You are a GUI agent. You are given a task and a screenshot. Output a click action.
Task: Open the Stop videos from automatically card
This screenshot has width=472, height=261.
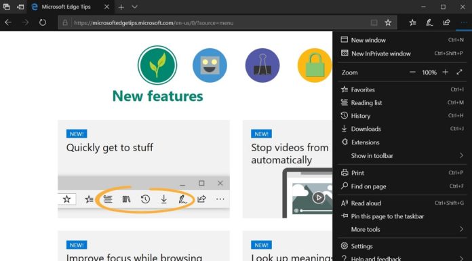coord(288,169)
